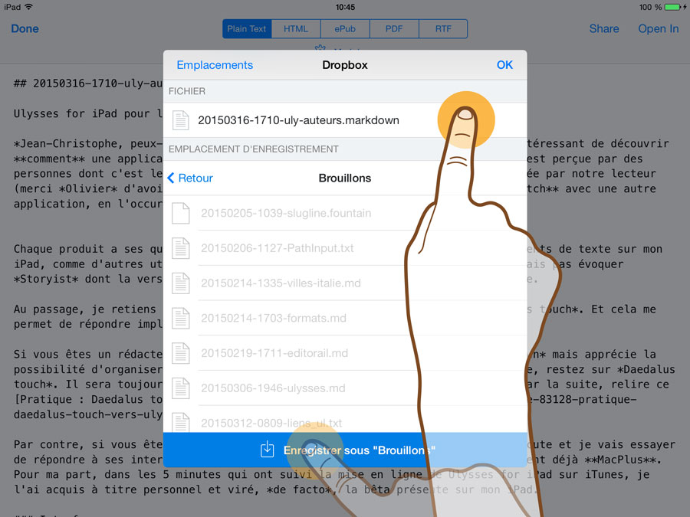Select file 20150214-1703-formats.md
The height and width of the screenshot is (517, 690).
[x=345, y=318]
